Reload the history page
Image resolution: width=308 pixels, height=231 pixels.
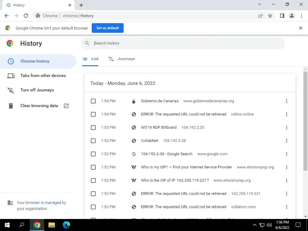point(26,16)
